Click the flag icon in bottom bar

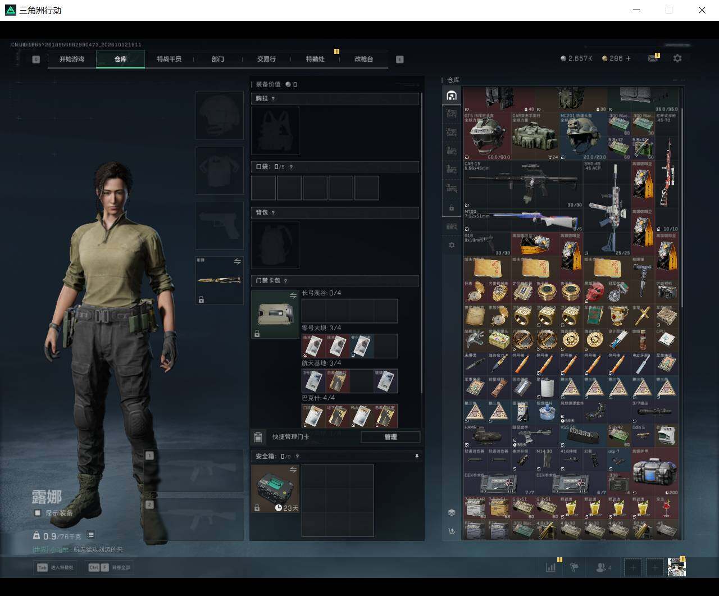pos(574,567)
